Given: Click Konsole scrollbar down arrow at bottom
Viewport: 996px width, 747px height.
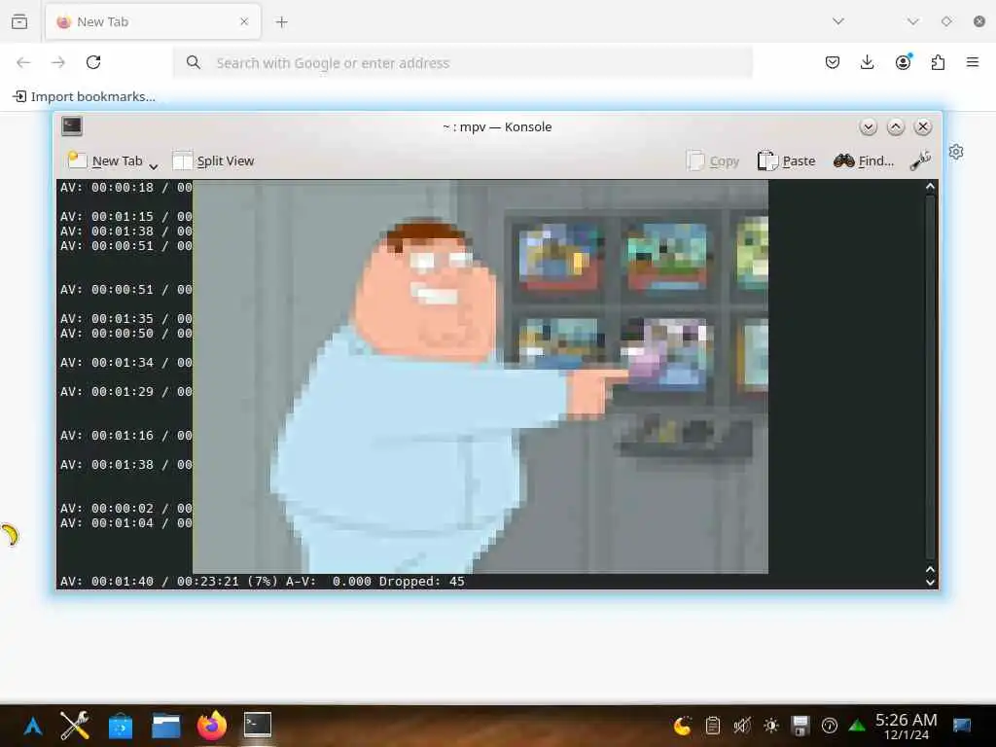Looking at the screenshot, I should [x=930, y=583].
